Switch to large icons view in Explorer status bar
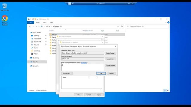The width and height of the screenshot is (191, 107). pos(168,90)
